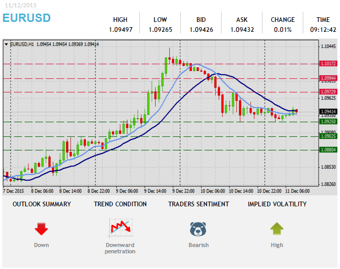Image resolution: width=340 pixels, height=269 pixels.
Task: Click the 1.10172 resistance level label
Action: (x=328, y=64)
